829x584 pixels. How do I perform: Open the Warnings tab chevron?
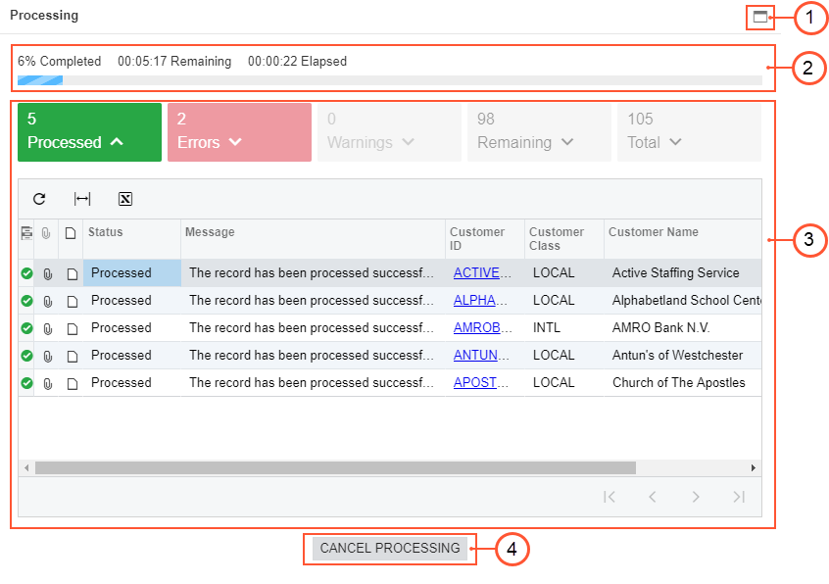pos(408,143)
